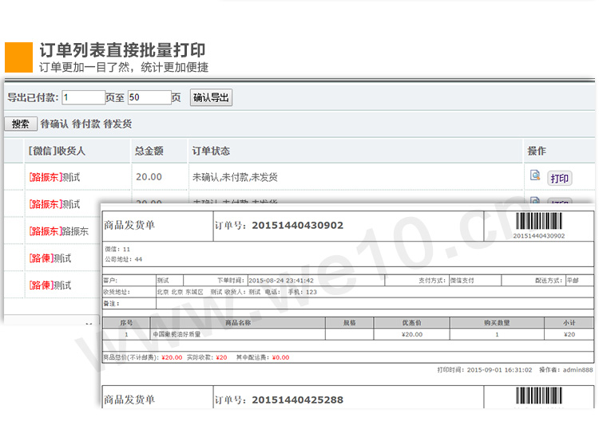Image resolution: width=599 pixels, height=445 pixels.
Task: Click order number 20151440425288 in second slip
Action: (298, 400)
